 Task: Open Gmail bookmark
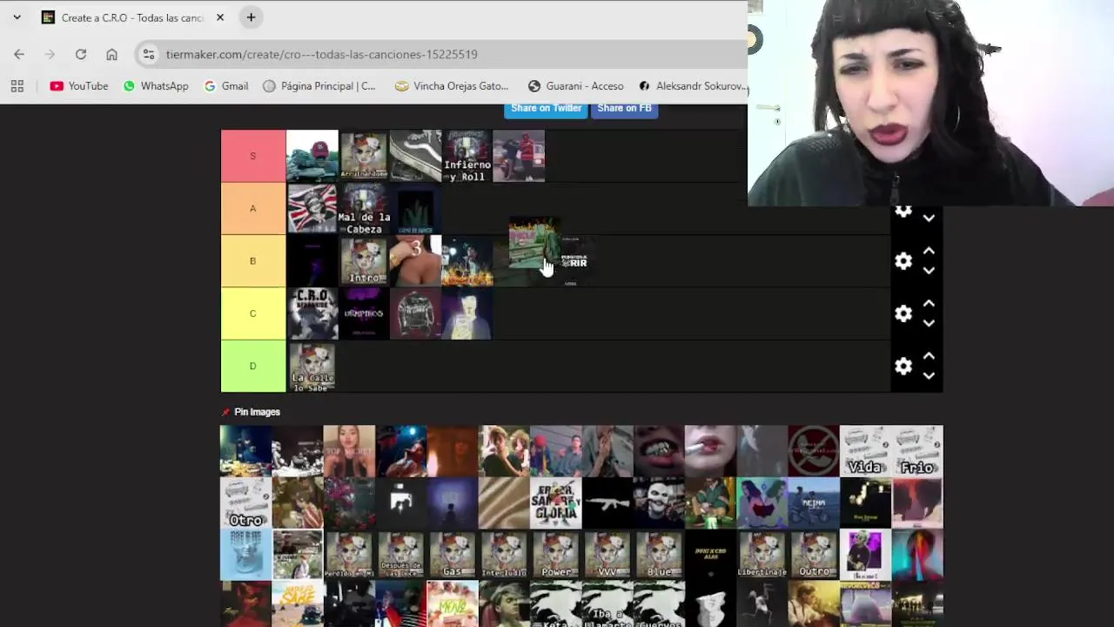point(226,86)
